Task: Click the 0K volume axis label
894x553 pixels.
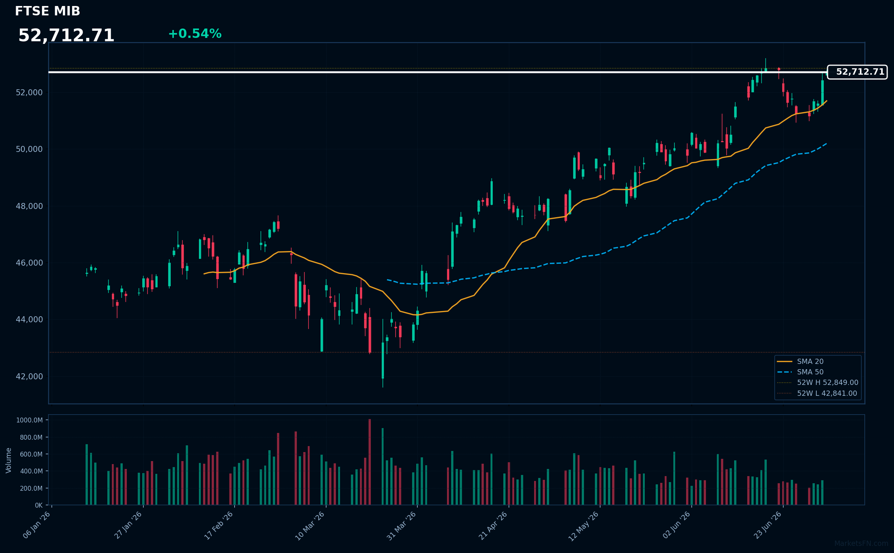Action: coord(39,505)
